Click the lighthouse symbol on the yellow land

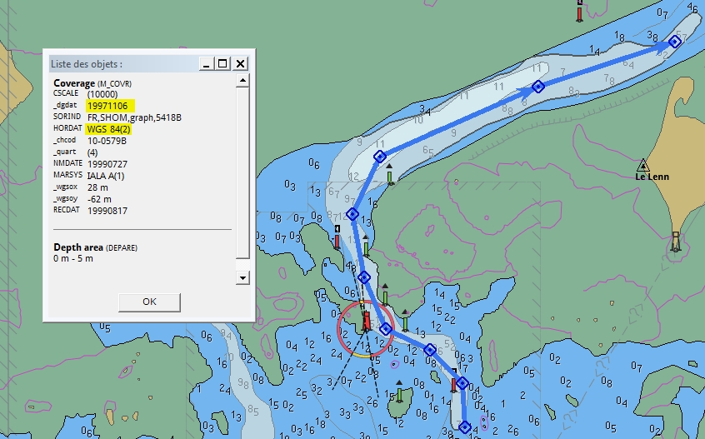click(x=676, y=242)
